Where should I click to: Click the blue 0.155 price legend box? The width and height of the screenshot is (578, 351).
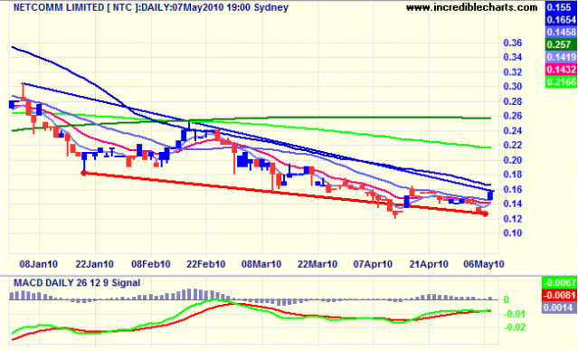point(561,7)
